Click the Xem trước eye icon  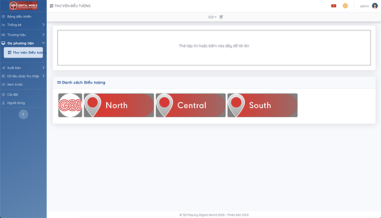[4, 84]
